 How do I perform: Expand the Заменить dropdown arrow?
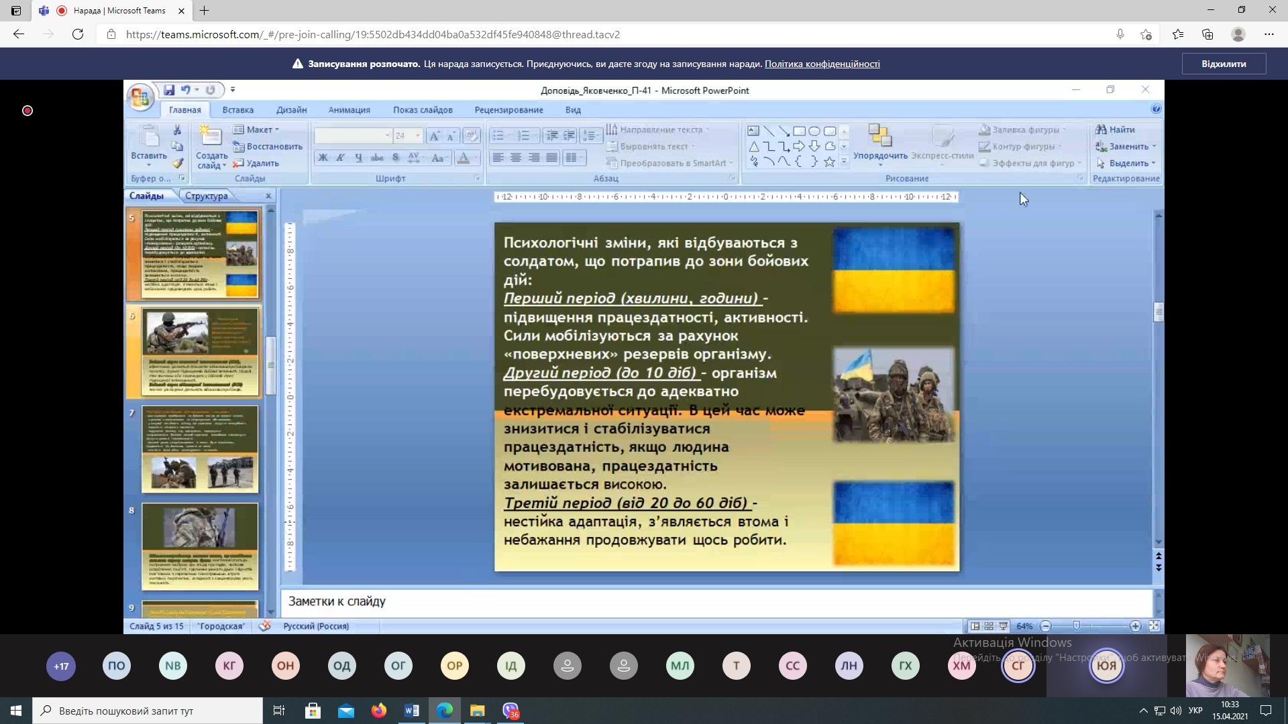click(x=1154, y=146)
